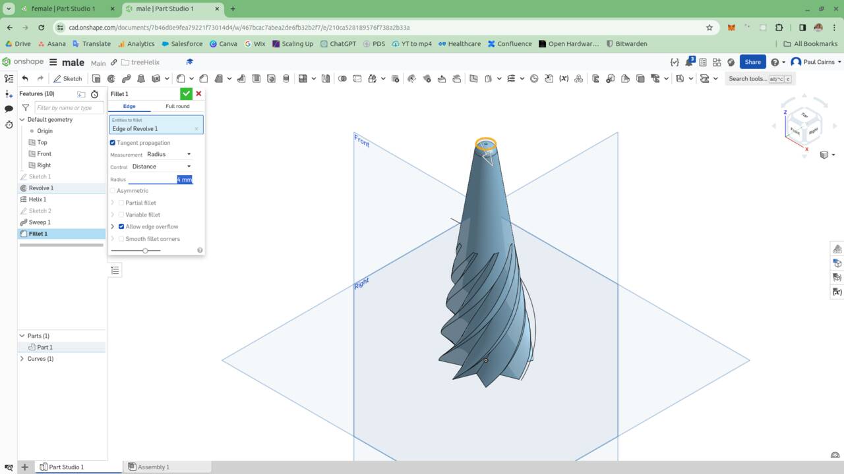Open the Variable (x) tool
This screenshot has height=474, width=844.
pos(564,78)
